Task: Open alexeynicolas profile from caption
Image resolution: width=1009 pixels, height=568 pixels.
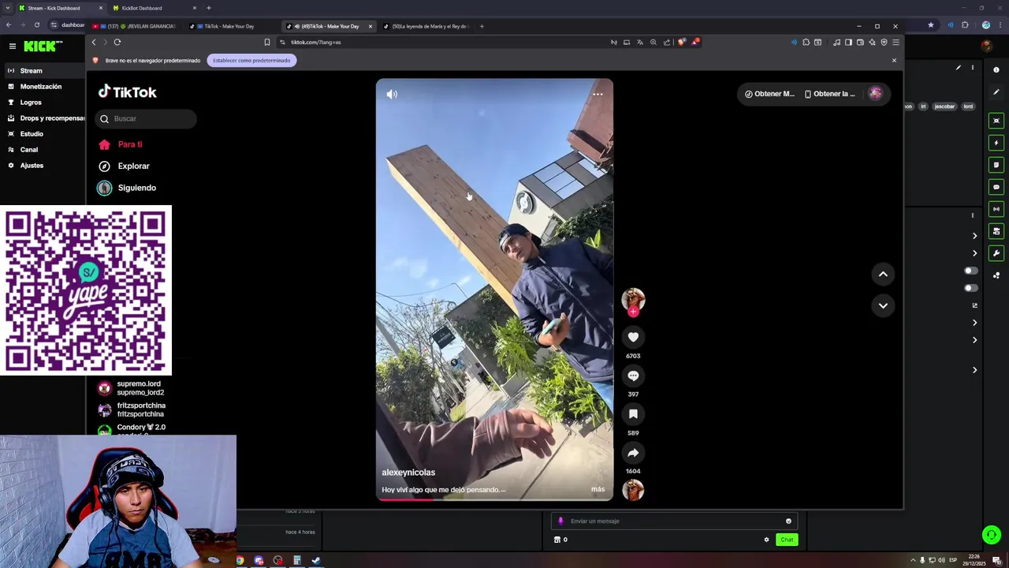Action: point(408,473)
